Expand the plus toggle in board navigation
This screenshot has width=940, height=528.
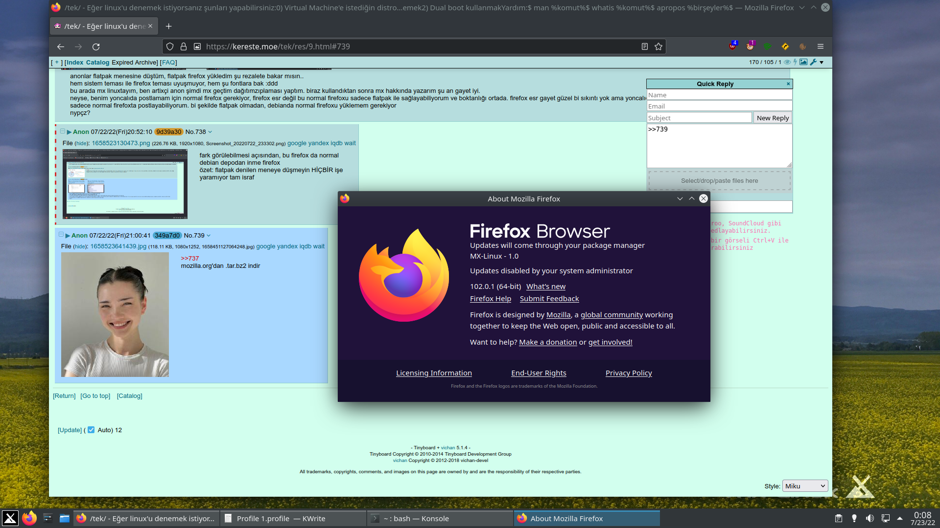(57, 62)
